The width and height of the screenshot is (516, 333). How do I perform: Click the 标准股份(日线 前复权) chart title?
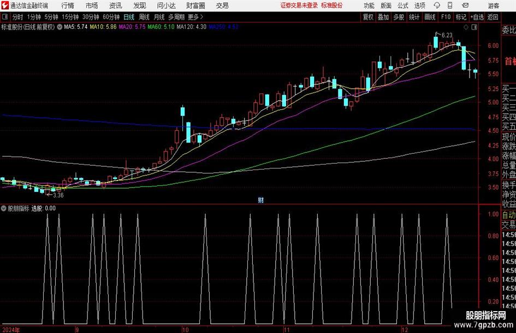pos(28,27)
